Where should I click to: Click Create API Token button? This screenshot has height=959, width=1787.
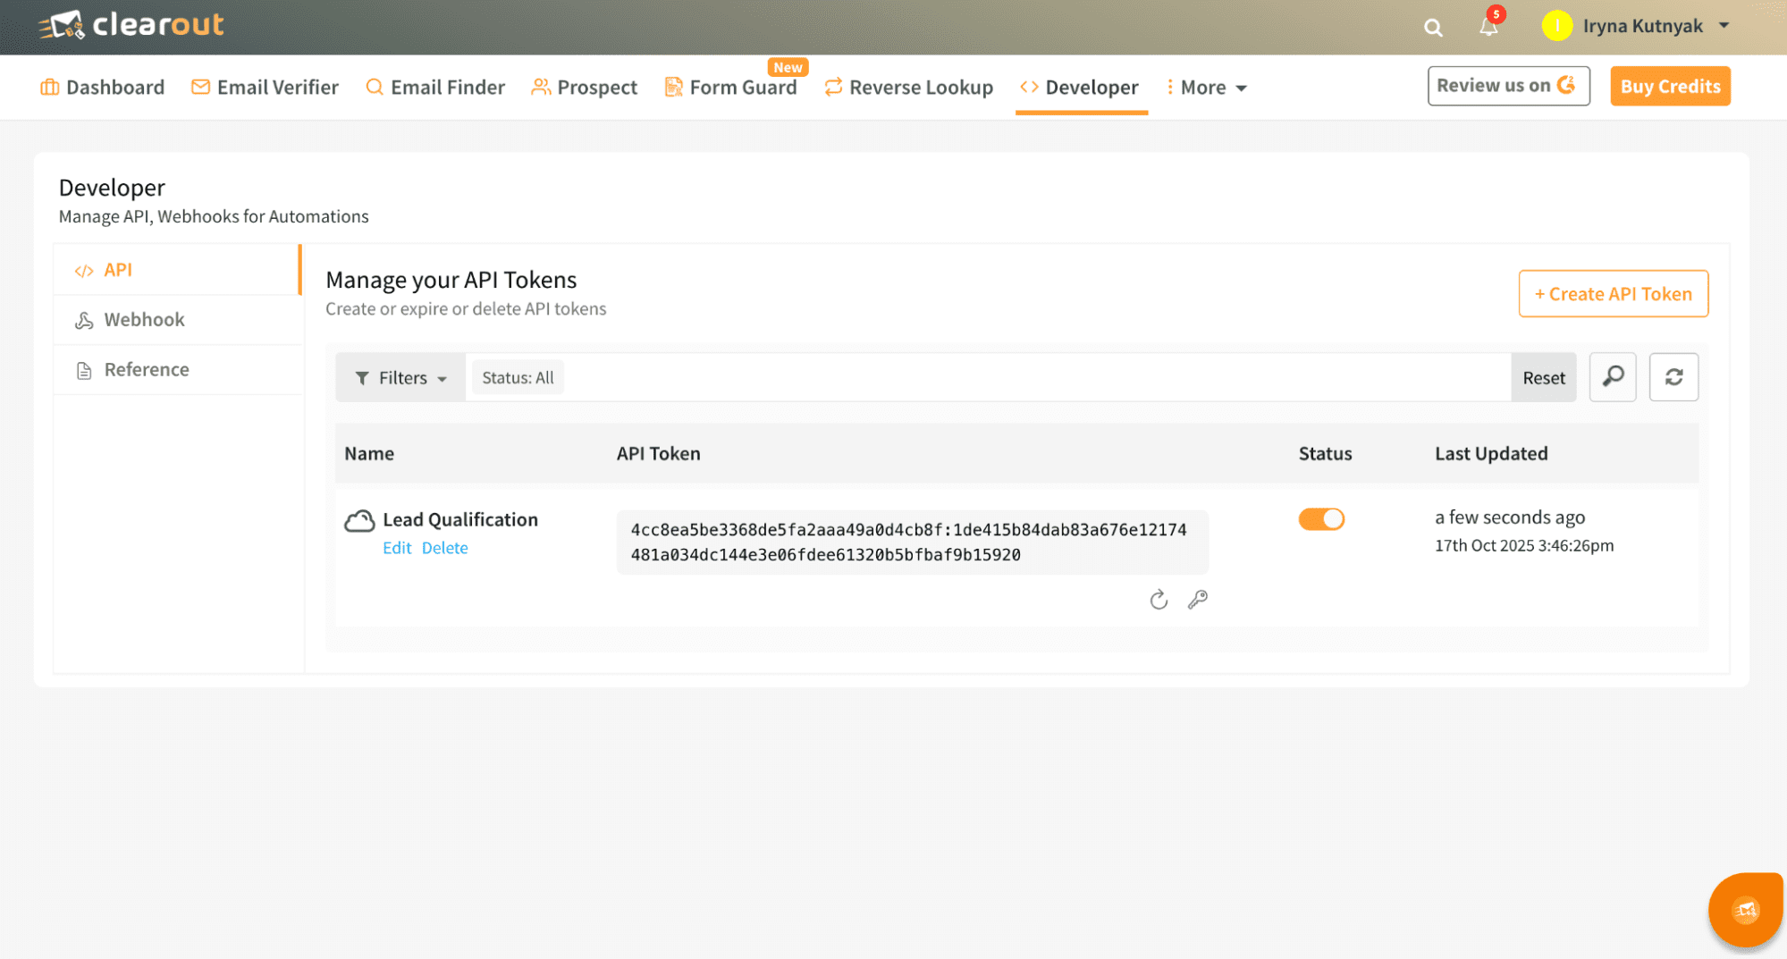tap(1613, 294)
